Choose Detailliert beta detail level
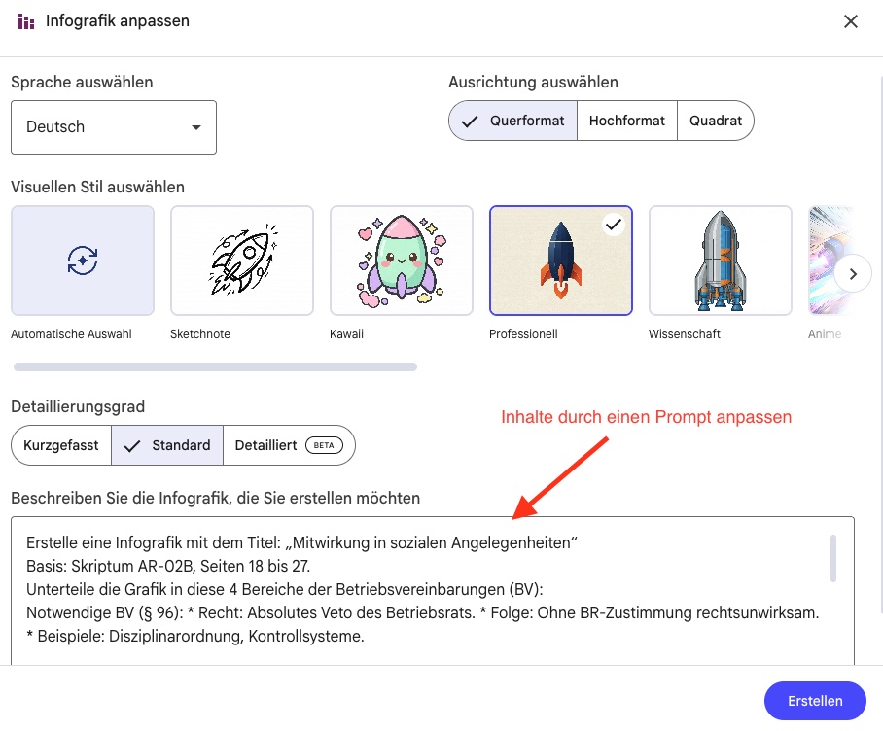Viewport: 883px width, 731px height. [290, 445]
